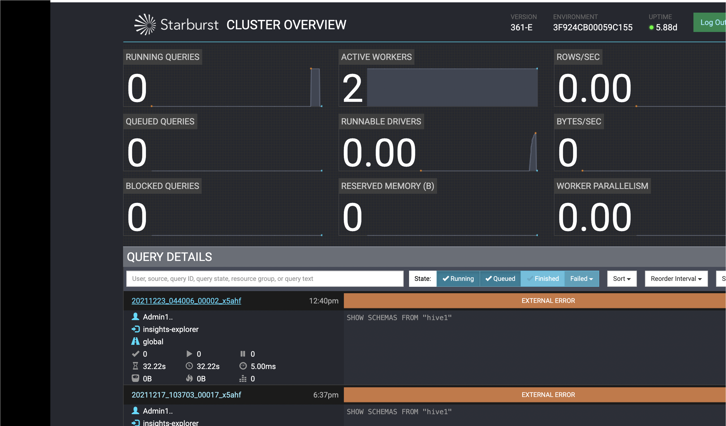Toggle the Running state filter

click(x=458, y=278)
